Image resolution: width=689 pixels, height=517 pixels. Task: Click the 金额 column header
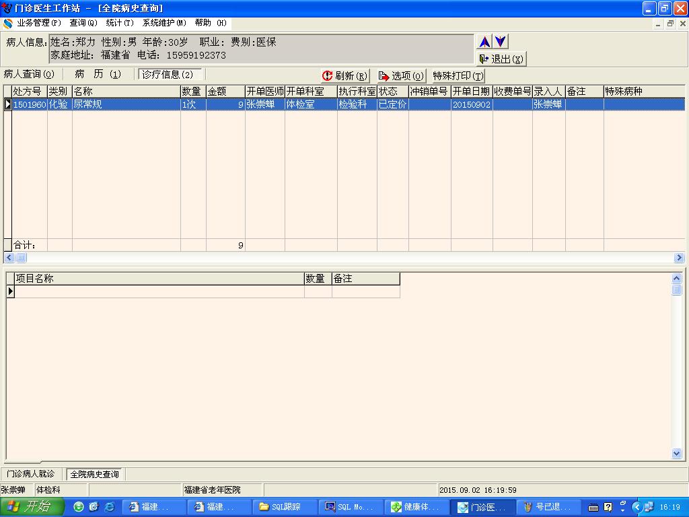click(x=225, y=92)
